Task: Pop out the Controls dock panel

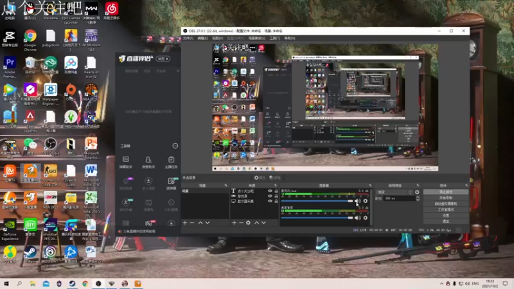Action: [x=466, y=186]
